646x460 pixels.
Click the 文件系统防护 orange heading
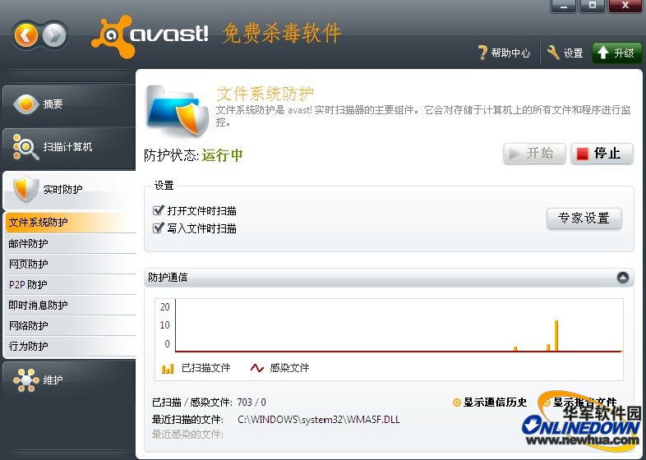click(x=265, y=94)
